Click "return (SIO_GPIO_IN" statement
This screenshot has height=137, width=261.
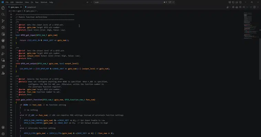point(30,40)
